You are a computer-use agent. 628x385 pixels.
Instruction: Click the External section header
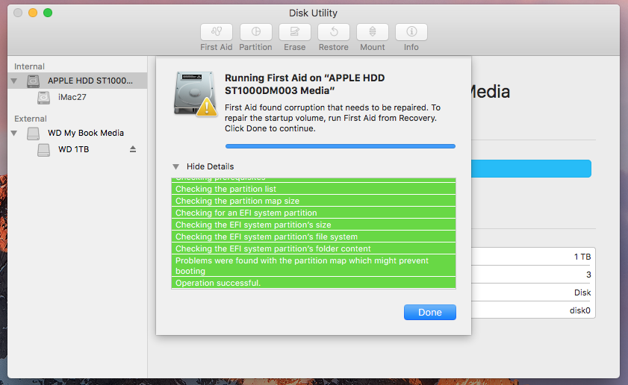click(31, 119)
